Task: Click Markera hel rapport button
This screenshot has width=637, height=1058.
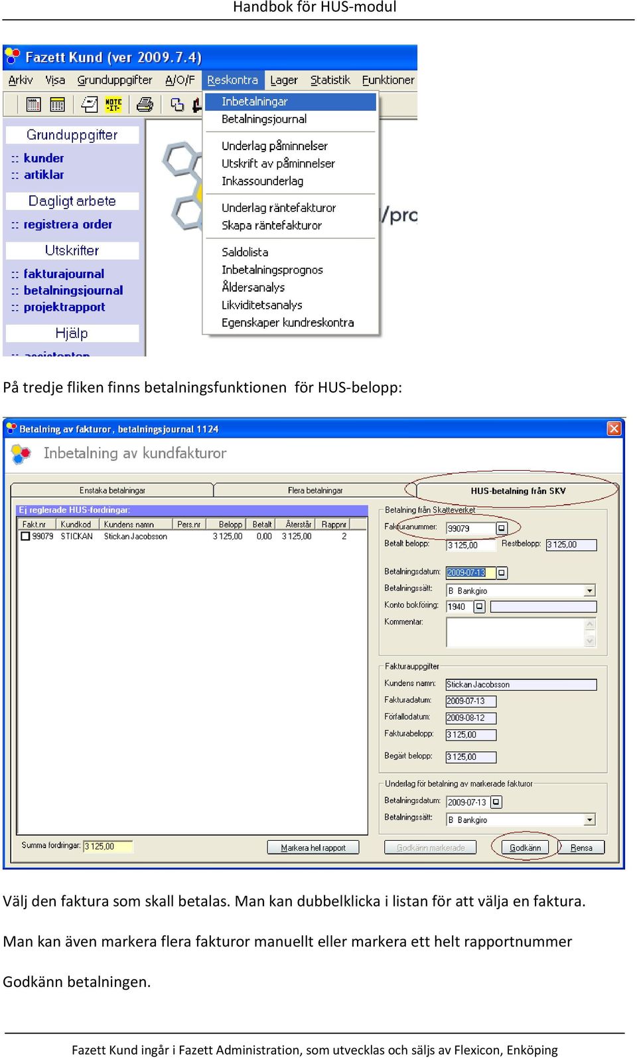Action: [x=313, y=847]
